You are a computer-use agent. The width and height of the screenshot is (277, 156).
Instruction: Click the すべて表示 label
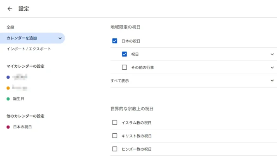point(120,80)
